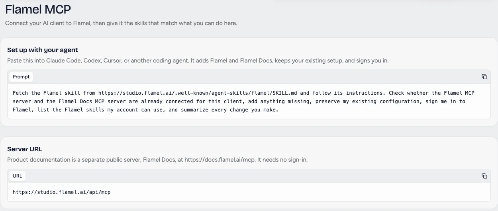Click the 'Server URL' section heading
The width and height of the screenshot is (498, 211).
point(25,149)
